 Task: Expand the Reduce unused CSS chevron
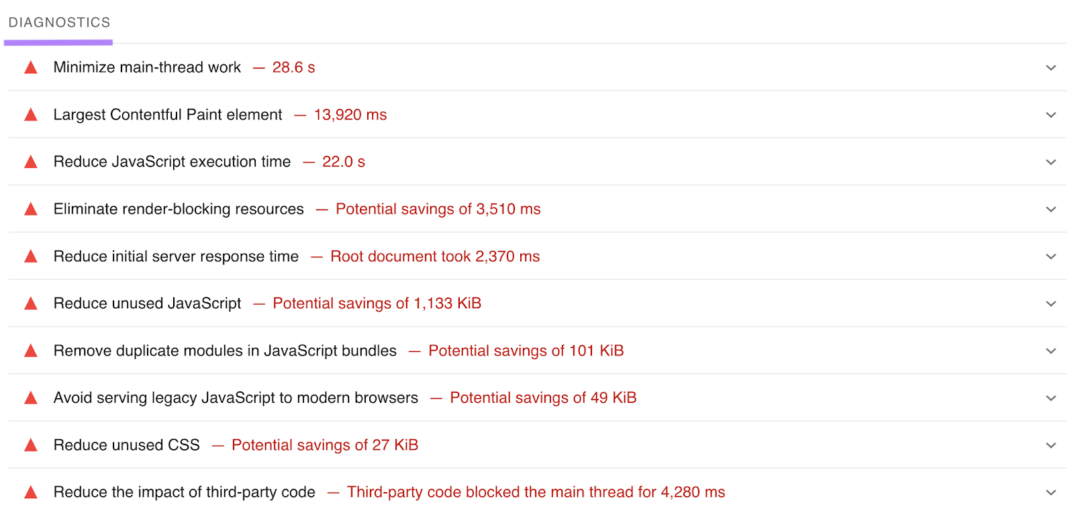1051,445
